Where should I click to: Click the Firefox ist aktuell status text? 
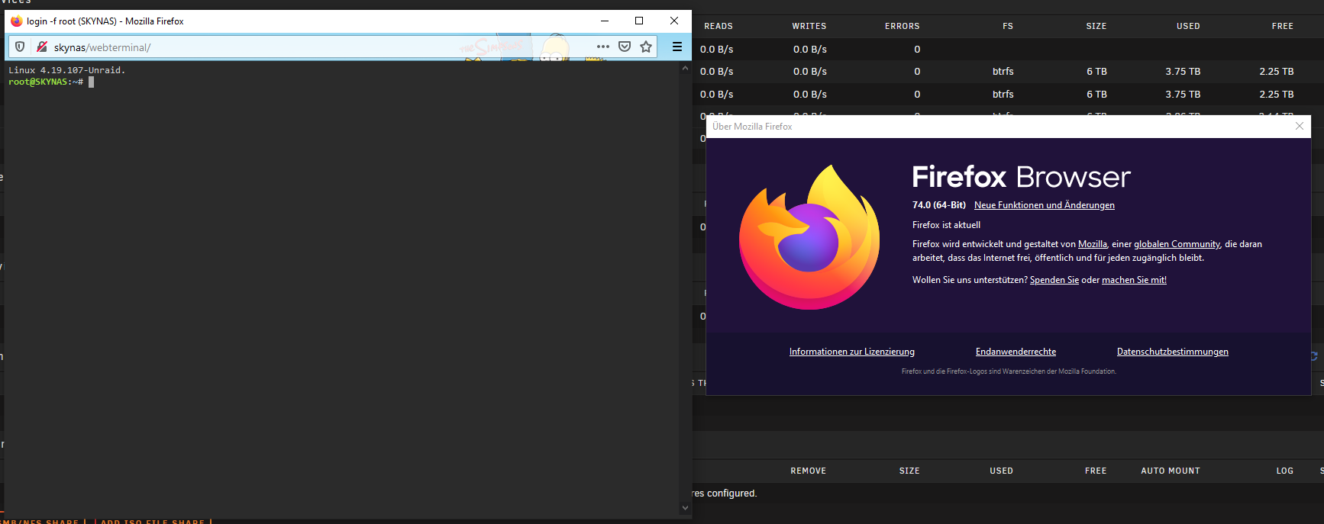[946, 225]
